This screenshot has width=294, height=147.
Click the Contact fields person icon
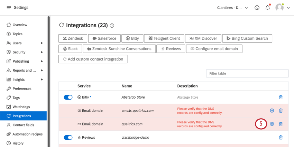9,125
